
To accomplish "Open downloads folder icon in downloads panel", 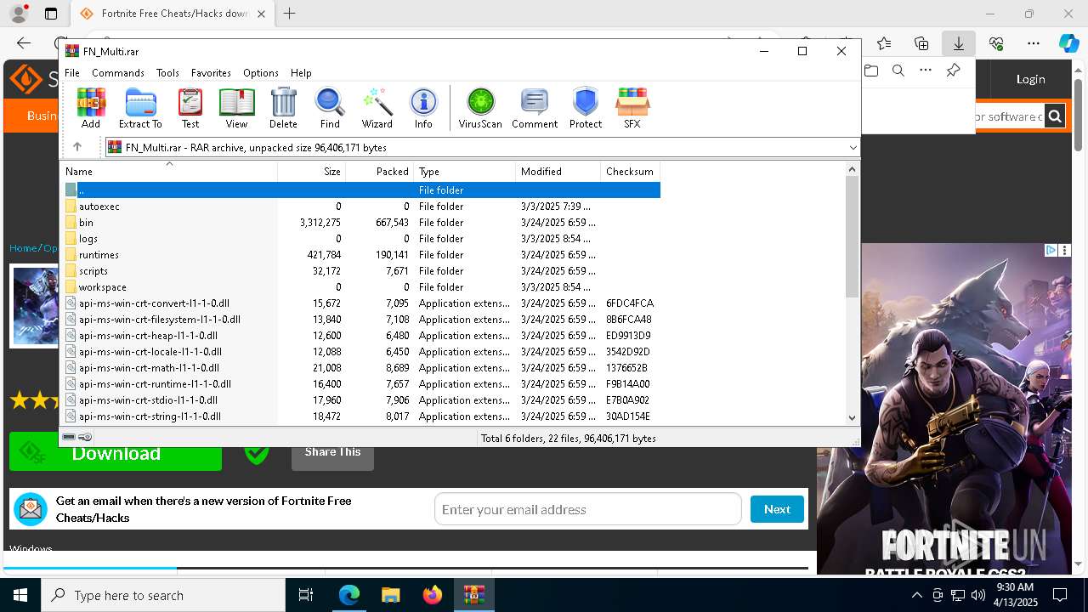I will click(871, 71).
